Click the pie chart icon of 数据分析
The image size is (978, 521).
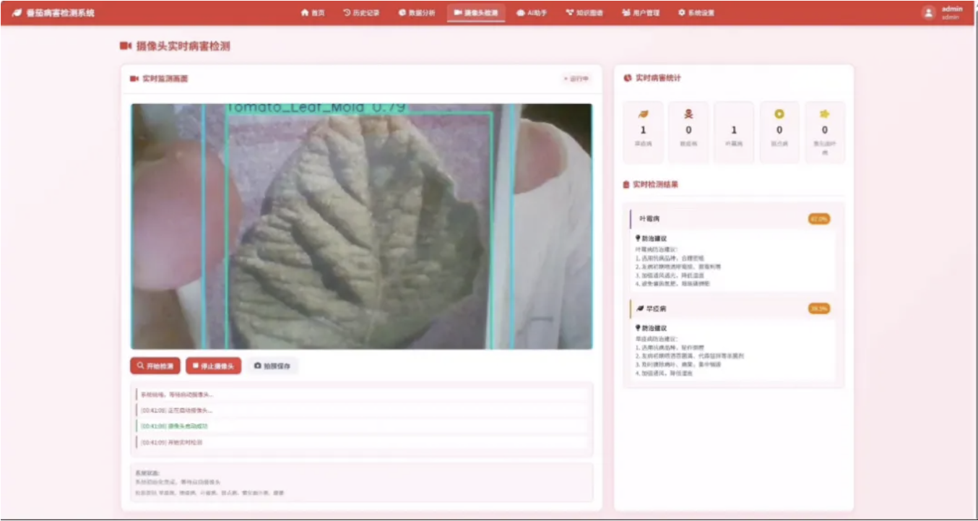coord(402,13)
